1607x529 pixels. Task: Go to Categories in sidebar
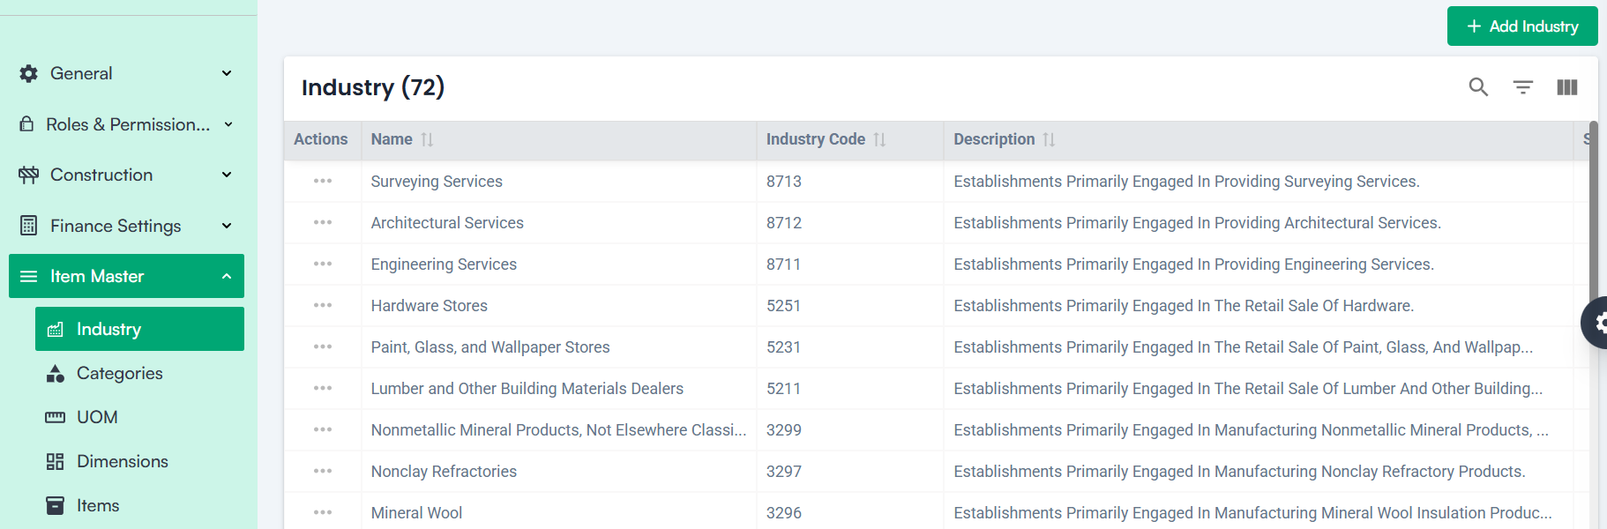point(119,374)
